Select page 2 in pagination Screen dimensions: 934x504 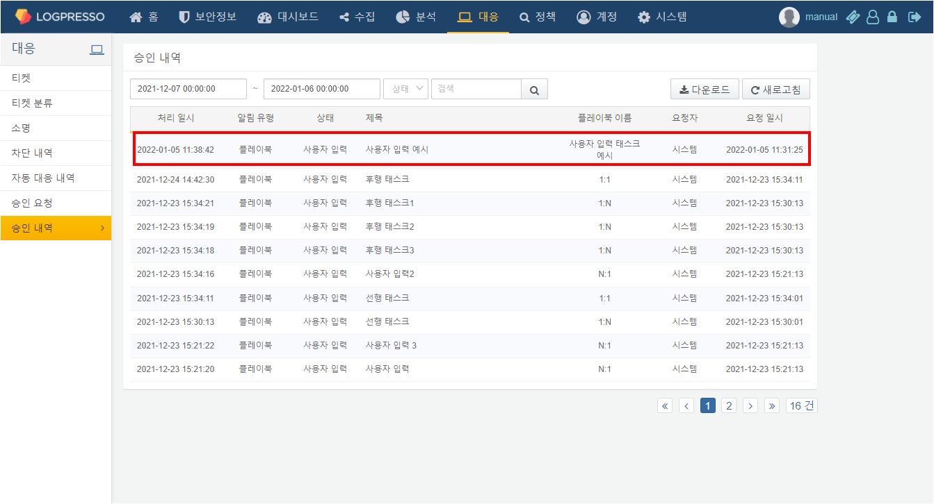pos(729,406)
